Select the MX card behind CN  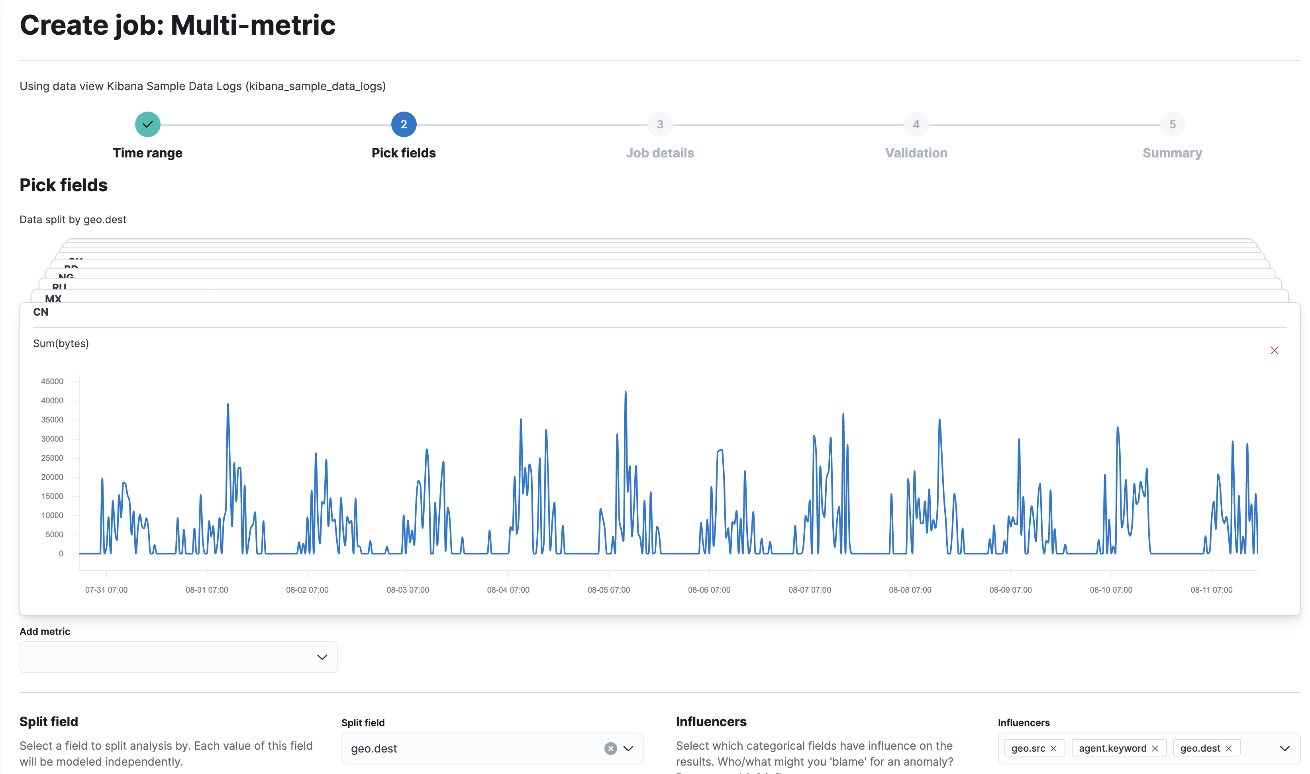coord(52,299)
